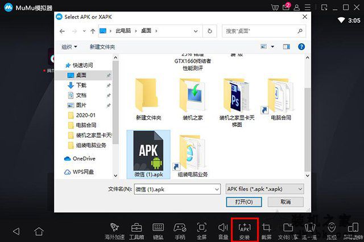Tap the Android home button
Viewport: 364px width, 242px height.
pyautogui.click(x=39, y=231)
